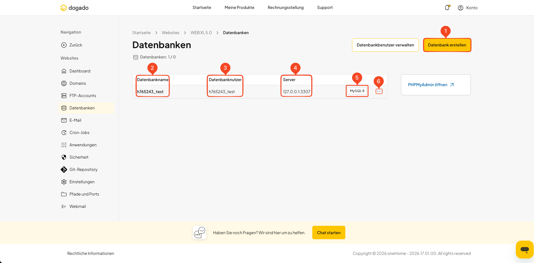Open the floating chat widget bubble
Viewport: 534px width, 263px height.
[524, 249]
